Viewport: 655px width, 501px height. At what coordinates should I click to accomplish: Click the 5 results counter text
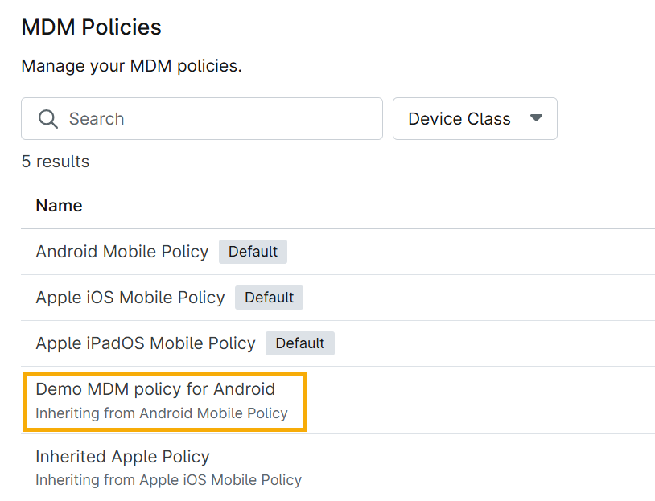click(x=55, y=162)
